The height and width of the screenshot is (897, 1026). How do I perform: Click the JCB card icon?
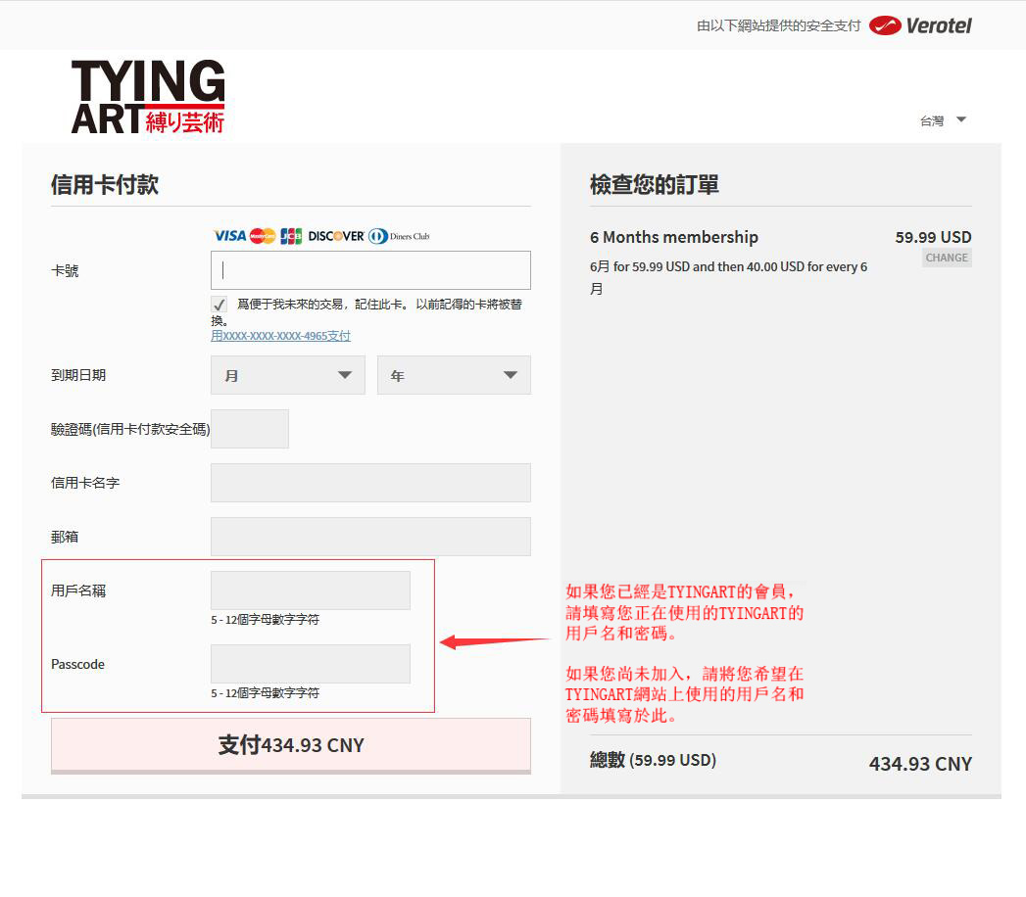coord(291,236)
